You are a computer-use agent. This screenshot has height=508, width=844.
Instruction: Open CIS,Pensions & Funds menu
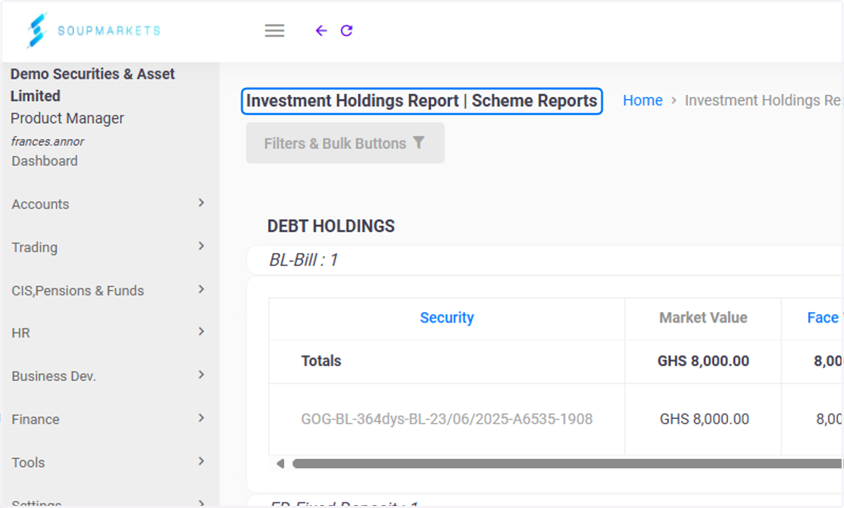tap(109, 290)
